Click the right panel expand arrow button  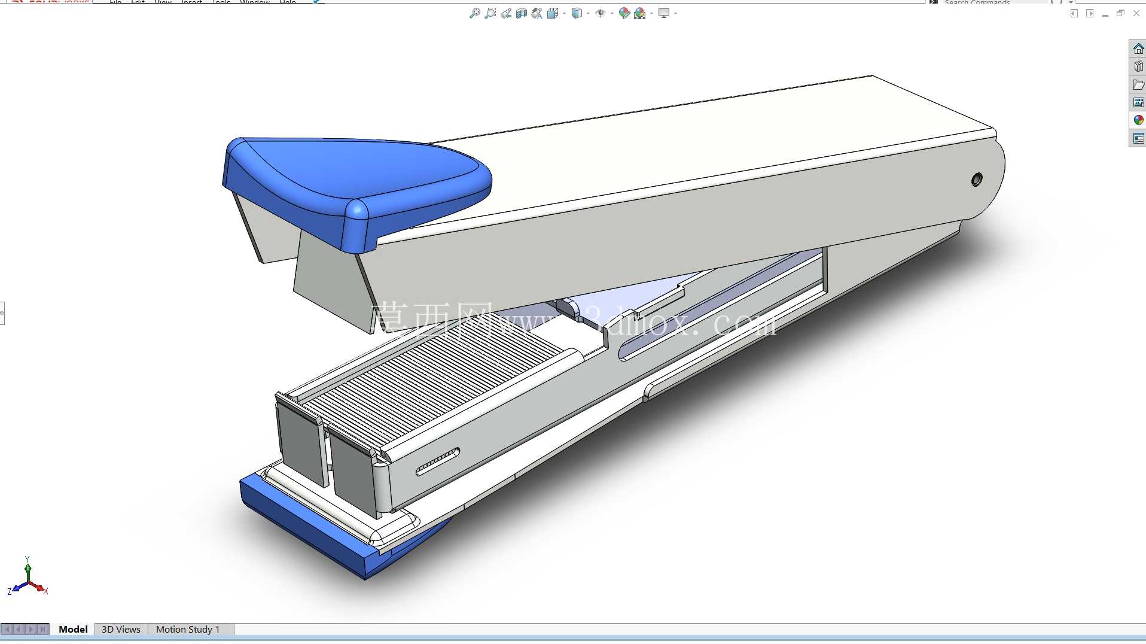1090,13
